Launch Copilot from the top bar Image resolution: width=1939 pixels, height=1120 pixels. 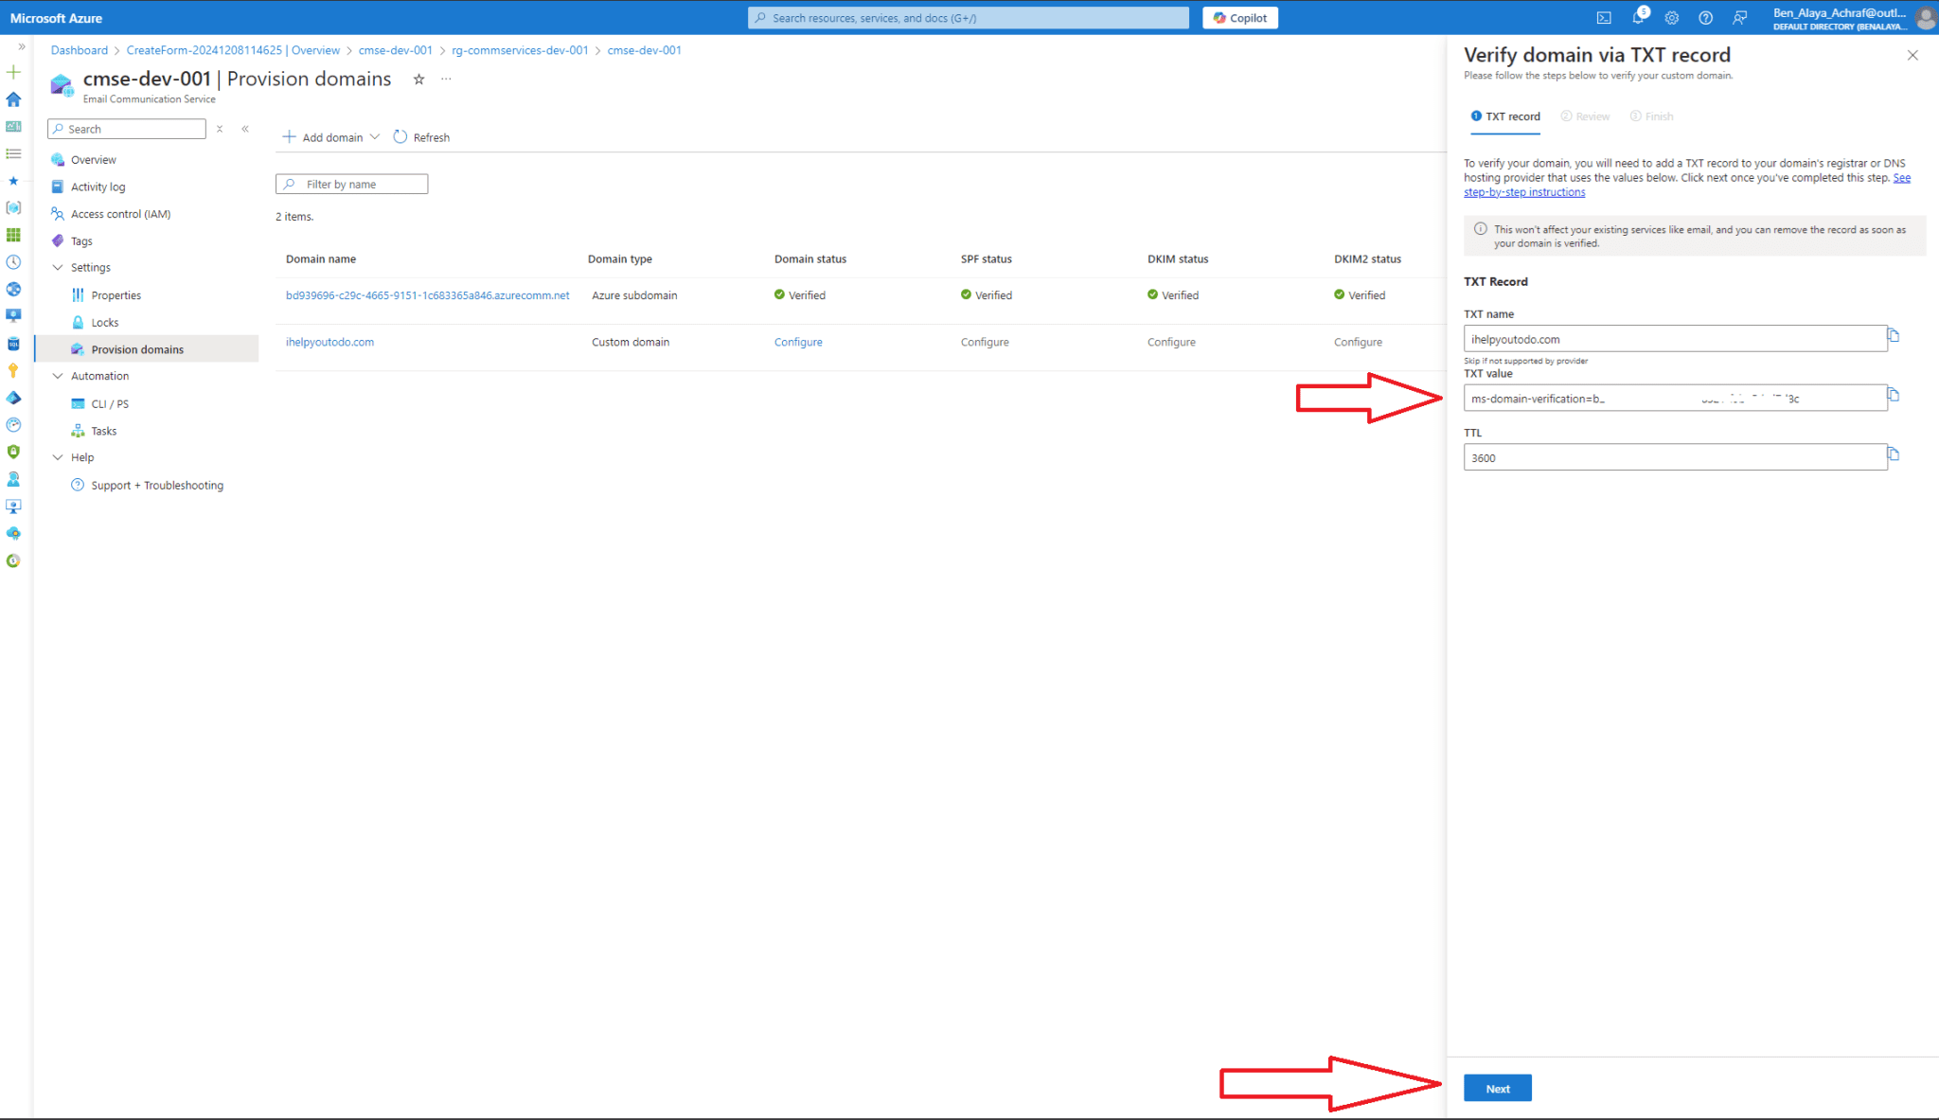coord(1239,17)
